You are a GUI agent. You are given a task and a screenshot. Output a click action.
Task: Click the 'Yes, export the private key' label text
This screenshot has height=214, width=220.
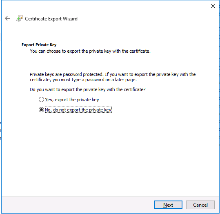72,100
